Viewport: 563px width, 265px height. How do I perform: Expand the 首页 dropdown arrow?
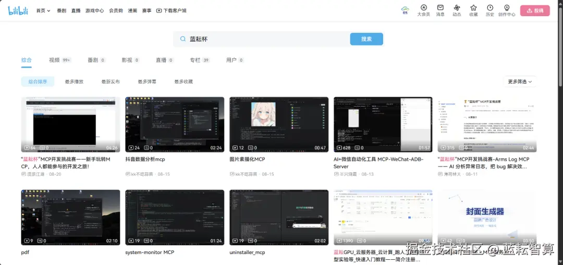click(49, 11)
